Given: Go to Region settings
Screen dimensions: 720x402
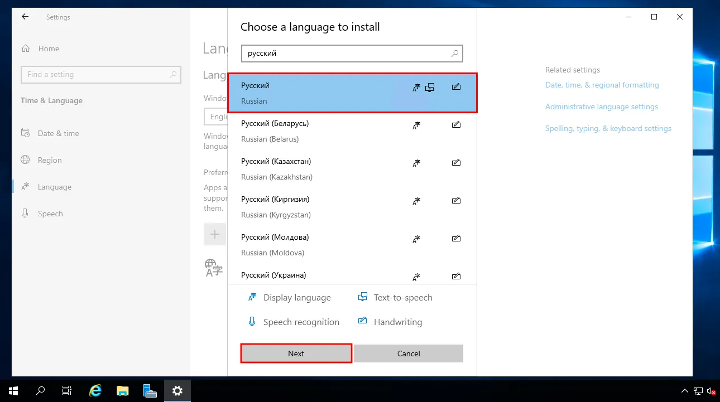Looking at the screenshot, I should (50, 161).
